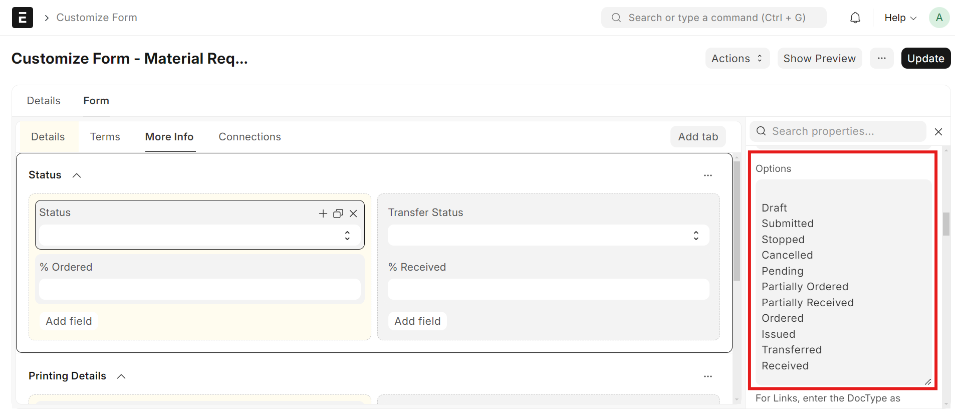Screen dimensions: 955x411
Task: Remove the Status field with the X icon
Action: [353, 214]
